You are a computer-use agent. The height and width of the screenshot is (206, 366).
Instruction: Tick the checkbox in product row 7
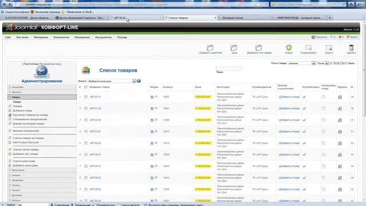click(x=86, y=167)
